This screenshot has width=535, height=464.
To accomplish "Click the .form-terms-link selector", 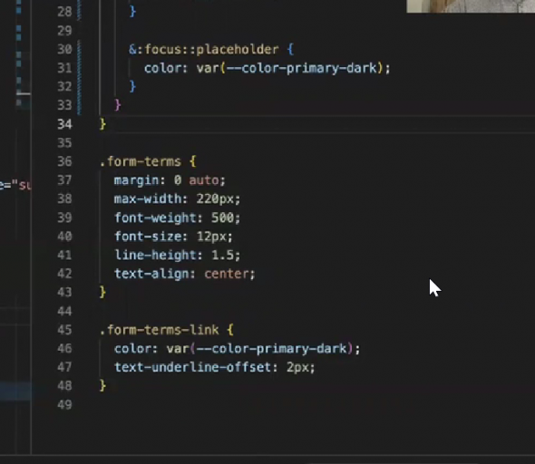I will pyautogui.click(x=159, y=330).
